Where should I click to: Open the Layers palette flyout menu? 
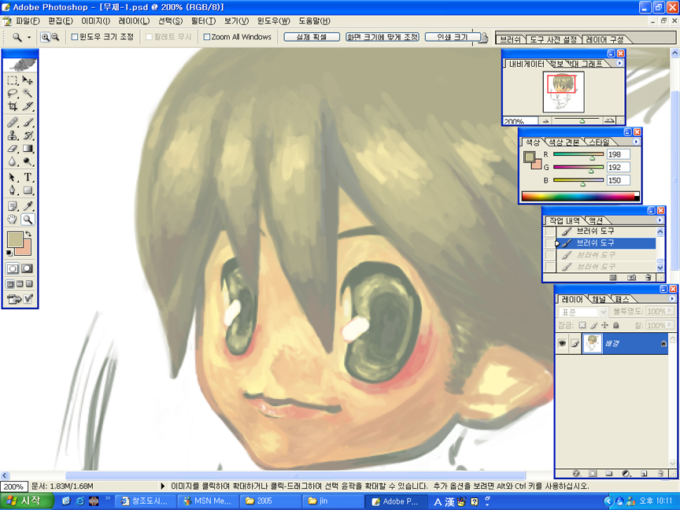tap(672, 299)
